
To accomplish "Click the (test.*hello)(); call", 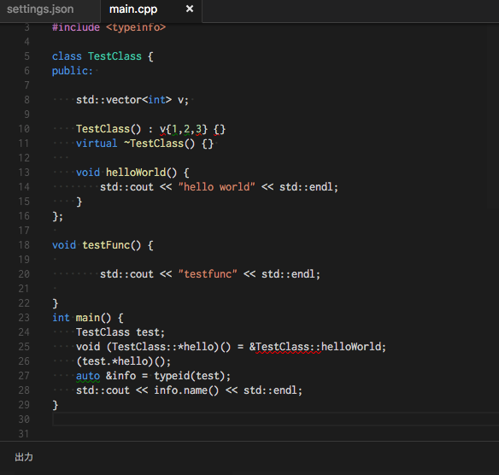I will pyautogui.click(x=124, y=361).
